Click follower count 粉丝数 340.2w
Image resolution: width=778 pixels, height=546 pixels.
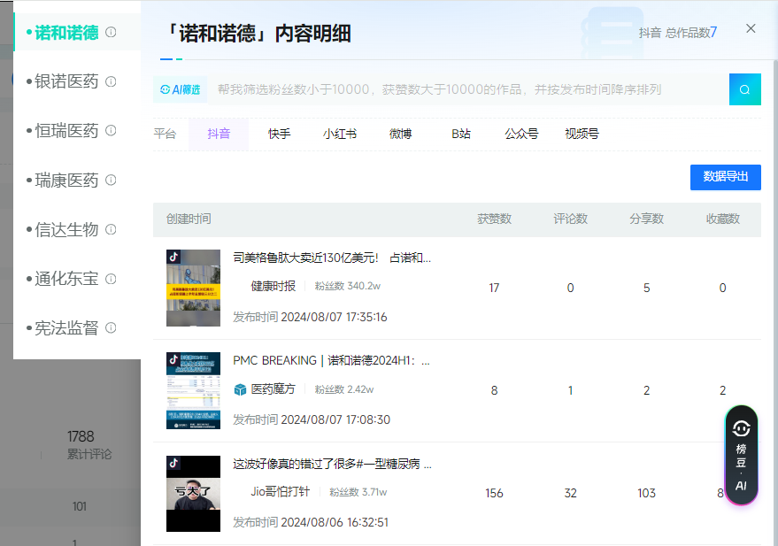pos(347,286)
